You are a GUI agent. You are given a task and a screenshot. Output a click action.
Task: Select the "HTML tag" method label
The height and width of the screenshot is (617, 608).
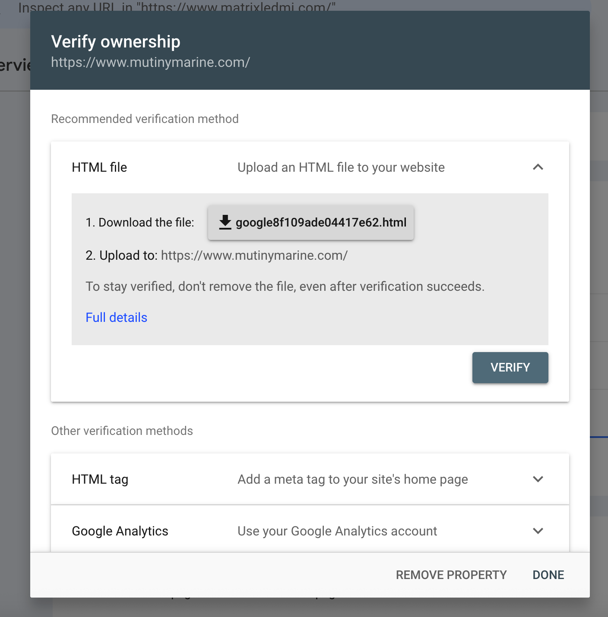[100, 479]
